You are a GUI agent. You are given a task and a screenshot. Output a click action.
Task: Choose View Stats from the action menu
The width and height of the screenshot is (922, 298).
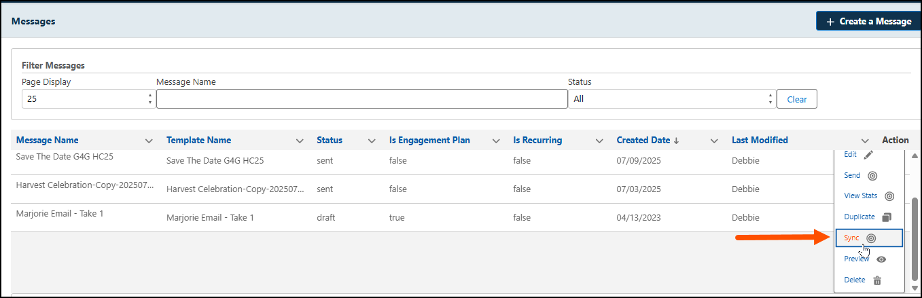click(860, 196)
